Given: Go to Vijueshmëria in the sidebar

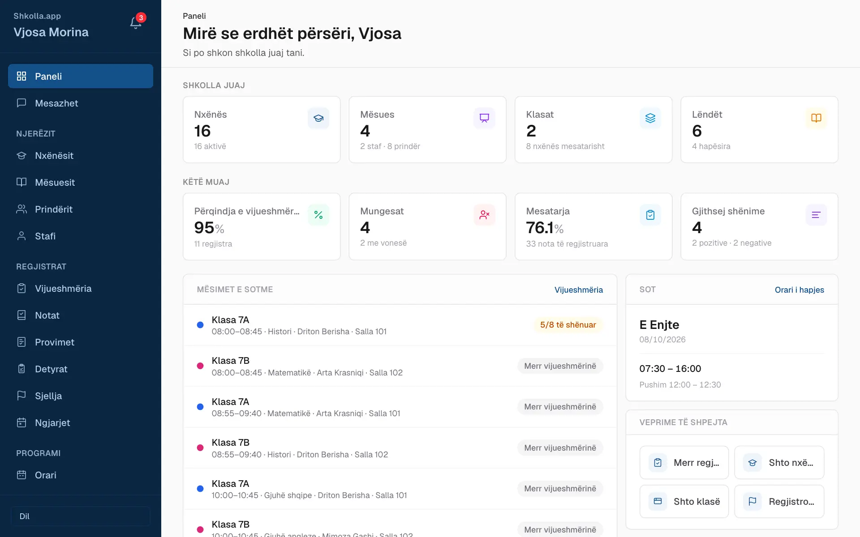Looking at the screenshot, I should point(81,288).
